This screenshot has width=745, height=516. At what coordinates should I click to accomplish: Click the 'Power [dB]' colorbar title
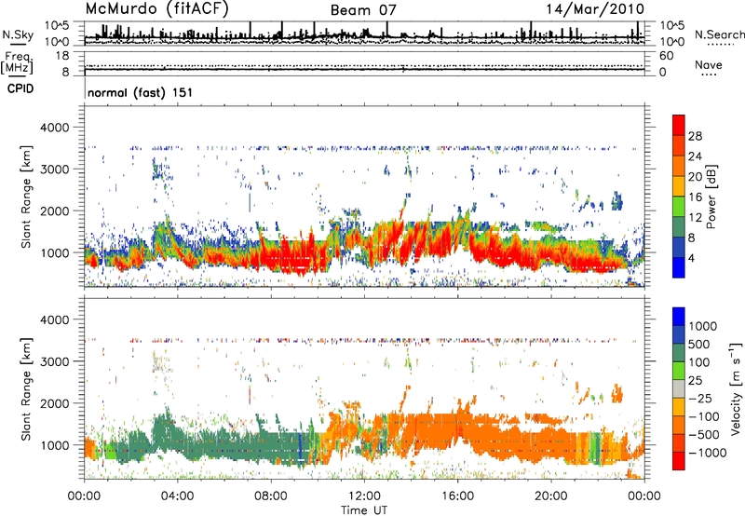point(711,197)
